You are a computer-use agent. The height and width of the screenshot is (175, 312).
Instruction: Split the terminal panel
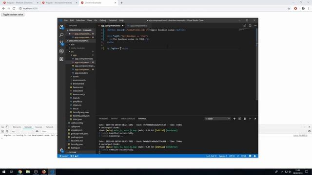(239, 119)
